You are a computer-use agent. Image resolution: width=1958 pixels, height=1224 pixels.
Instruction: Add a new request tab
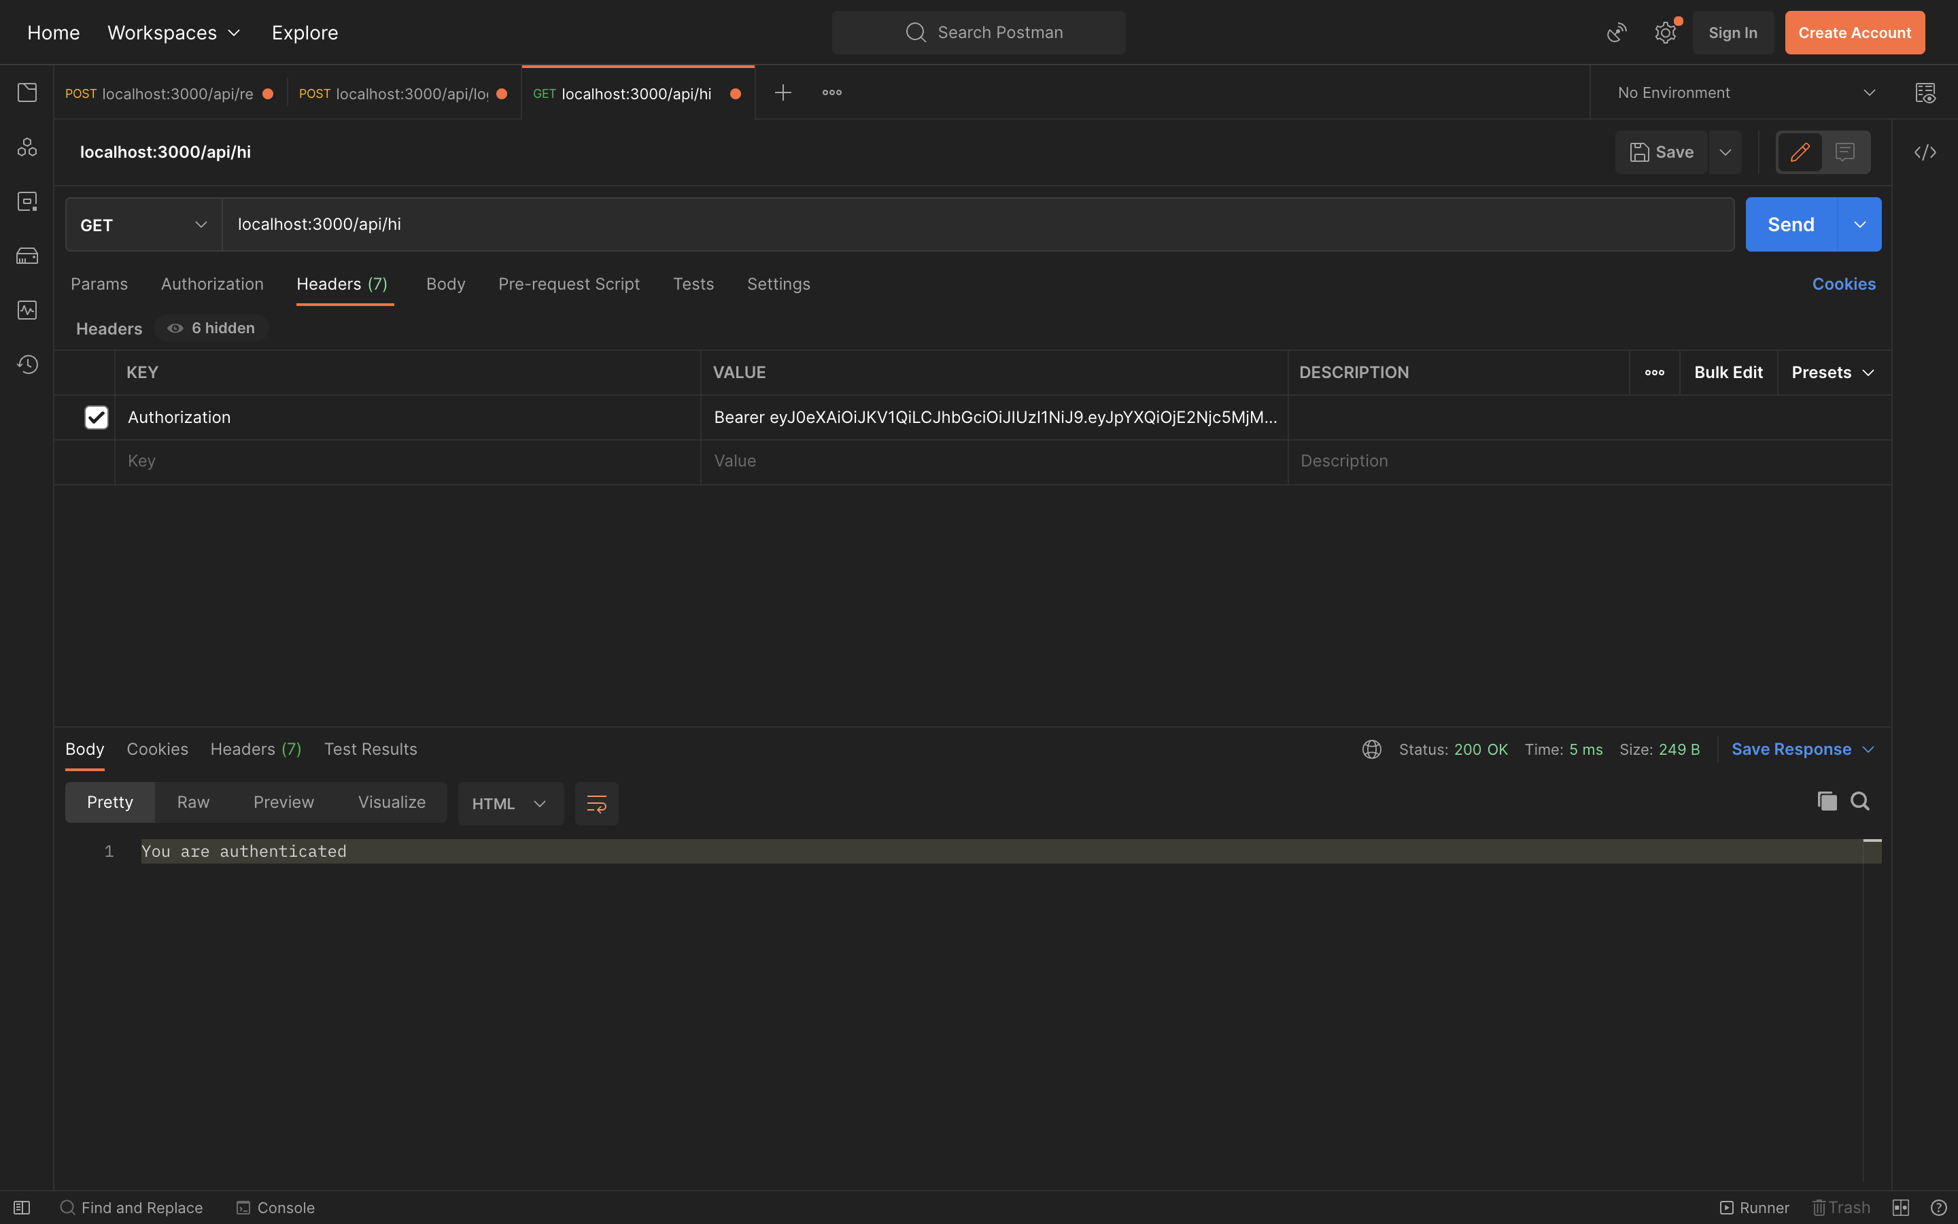783,93
